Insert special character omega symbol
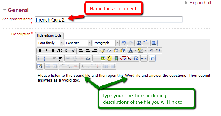 [x=136, y=58]
